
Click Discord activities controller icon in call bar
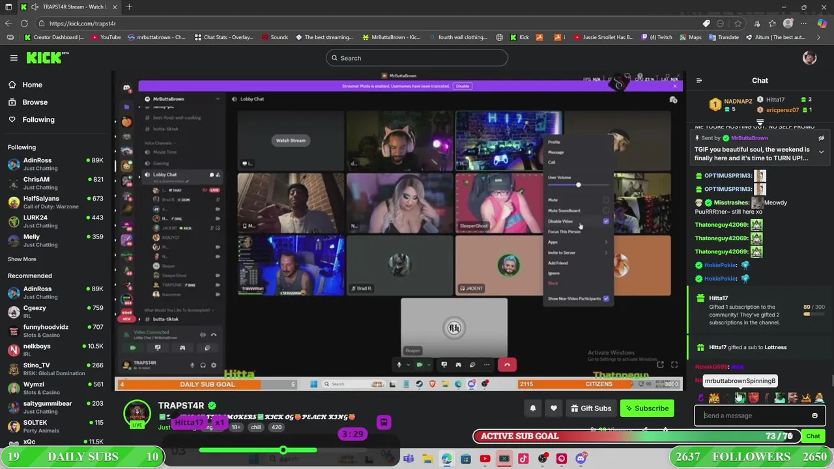point(458,365)
